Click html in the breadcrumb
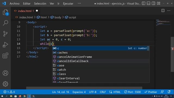 (43, 17)
